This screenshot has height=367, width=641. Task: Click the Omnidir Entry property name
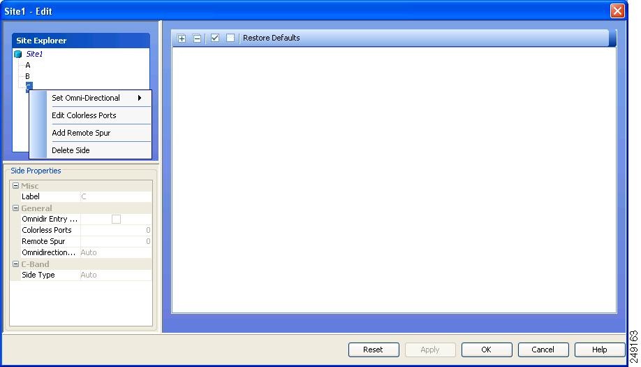pos(50,220)
